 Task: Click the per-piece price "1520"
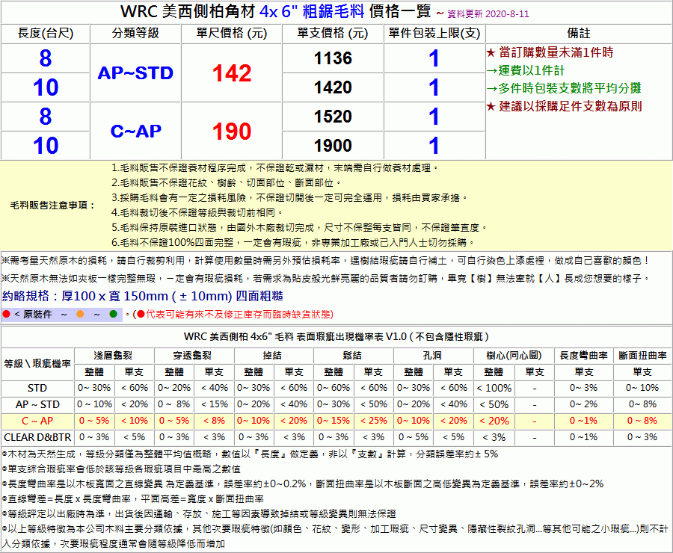click(333, 117)
